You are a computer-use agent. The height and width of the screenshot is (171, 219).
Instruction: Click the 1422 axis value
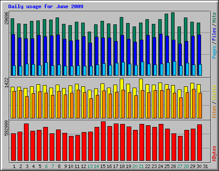click(6, 83)
